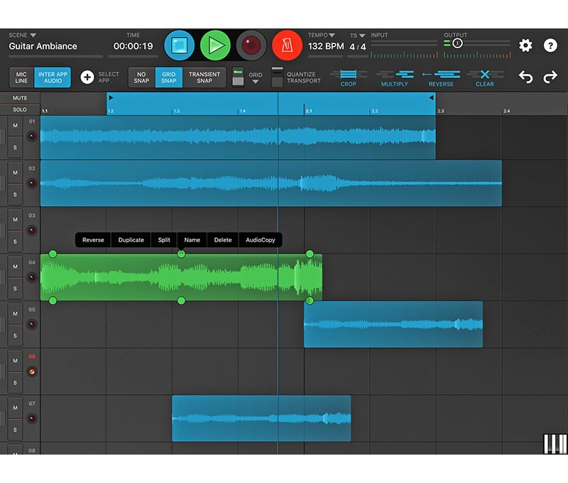Select the audio clip on track 05
This screenshot has height=483, width=568.
coord(393,325)
